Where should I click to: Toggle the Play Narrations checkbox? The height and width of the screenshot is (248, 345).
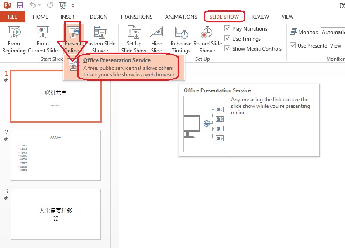[227, 28]
